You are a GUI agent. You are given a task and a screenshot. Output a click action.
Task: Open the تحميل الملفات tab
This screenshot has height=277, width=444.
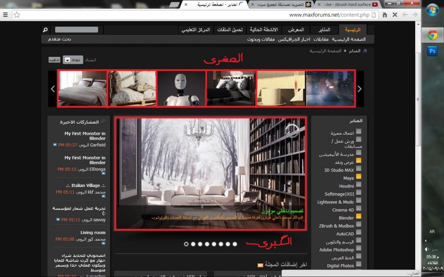click(230, 30)
